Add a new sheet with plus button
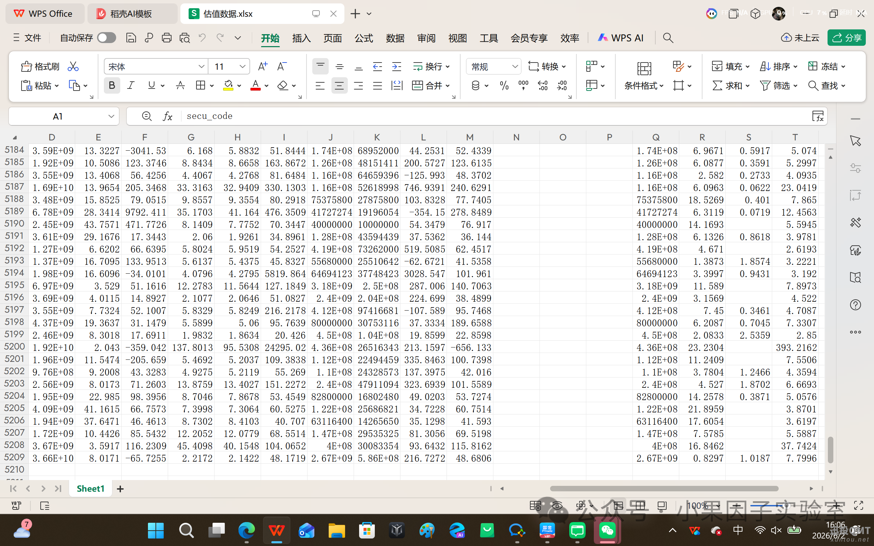874x546 pixels. click(x=120, y=489)
